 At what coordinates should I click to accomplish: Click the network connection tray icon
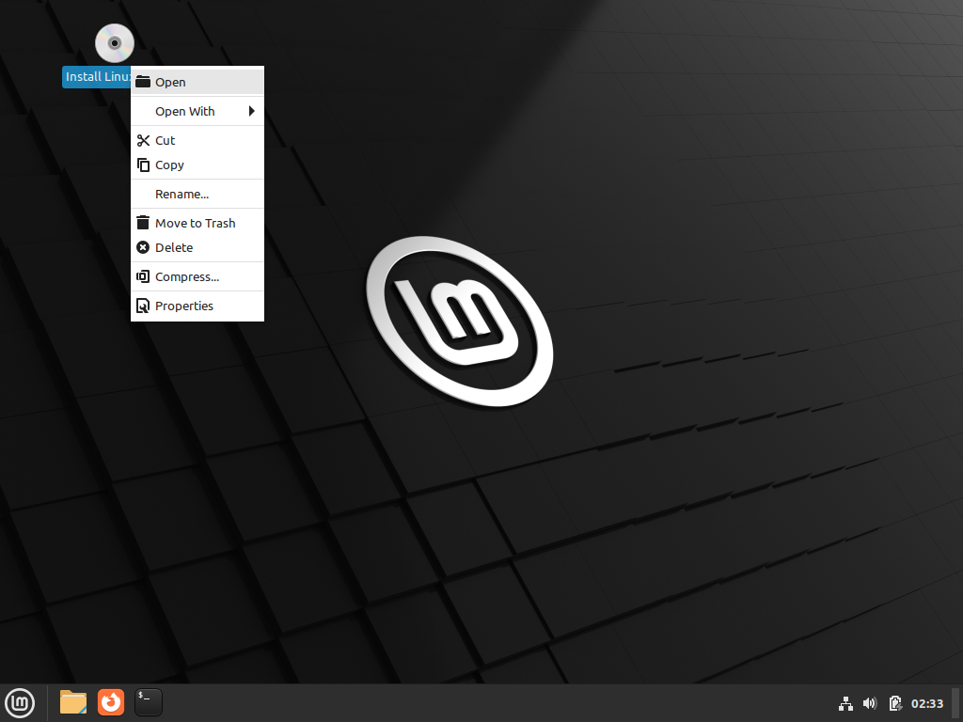(x=845, y=703)
